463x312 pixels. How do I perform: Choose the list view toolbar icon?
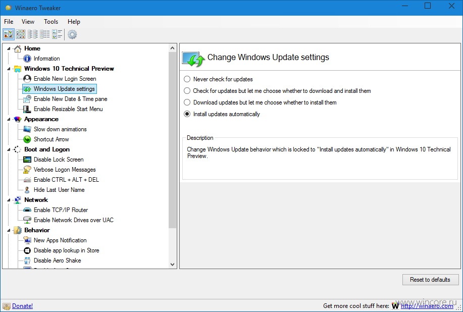click(x=44, y=34)
